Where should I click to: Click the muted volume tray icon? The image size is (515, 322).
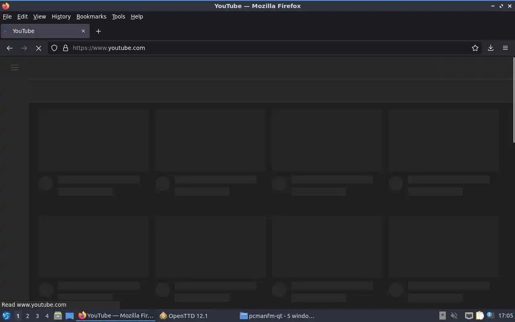pyautogui.click(x=454, y=316)
